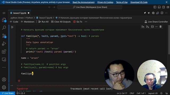Click the TypeError output text

[22, 89]
